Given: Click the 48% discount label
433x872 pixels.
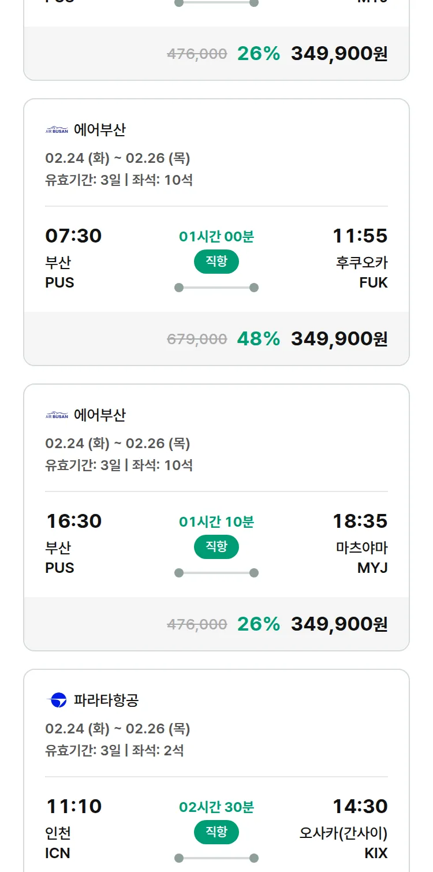Looking at the screenshot, I should [x=258, y=339].
